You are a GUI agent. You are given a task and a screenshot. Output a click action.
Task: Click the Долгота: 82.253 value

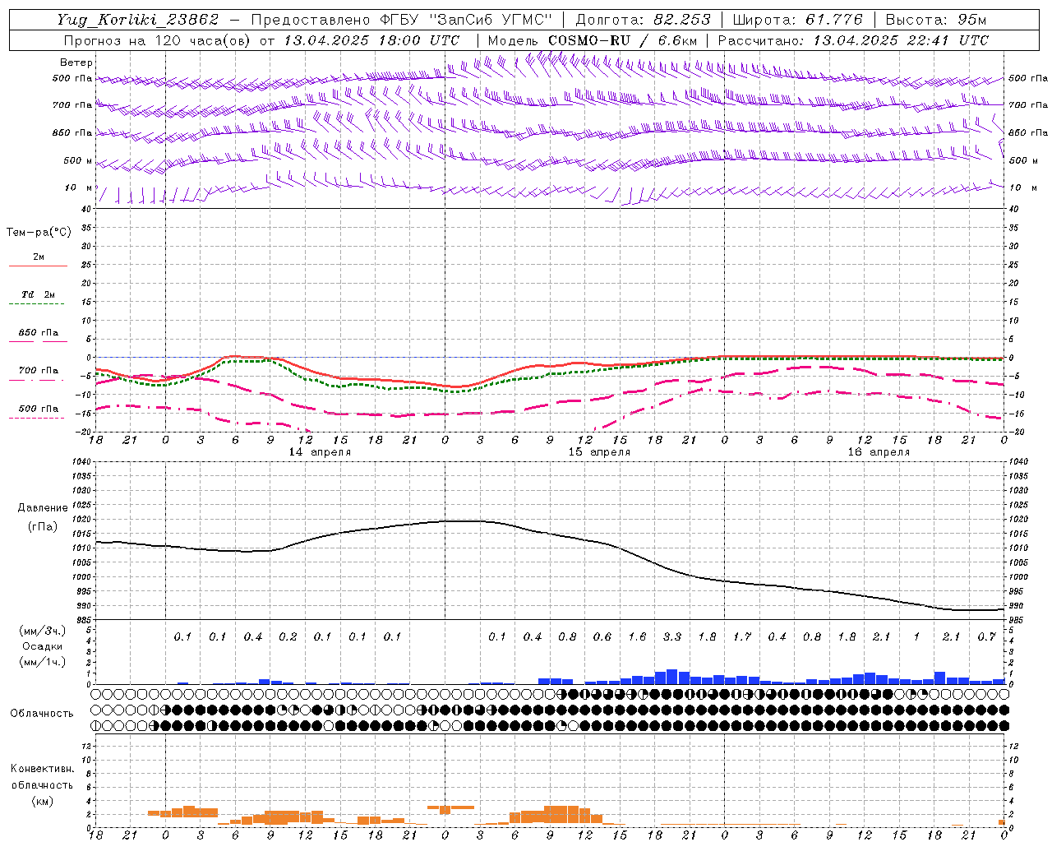(643, 20)
